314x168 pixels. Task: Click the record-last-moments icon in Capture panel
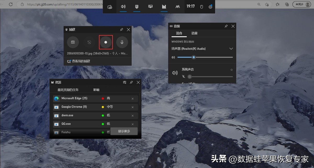click(x=89, y=42)
